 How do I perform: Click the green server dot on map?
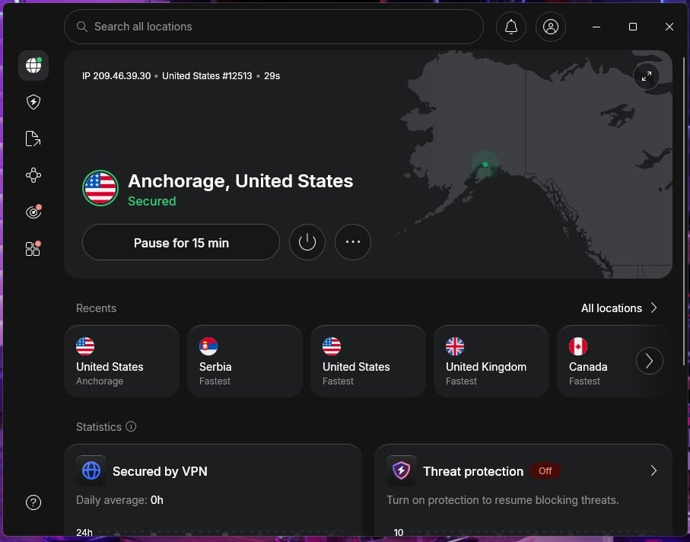(485, 164)
